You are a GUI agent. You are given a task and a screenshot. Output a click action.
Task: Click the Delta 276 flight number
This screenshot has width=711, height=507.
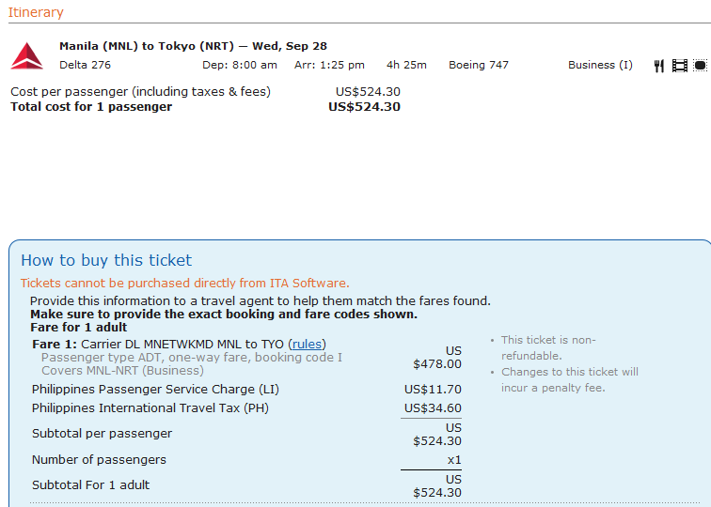coord(85,65)
